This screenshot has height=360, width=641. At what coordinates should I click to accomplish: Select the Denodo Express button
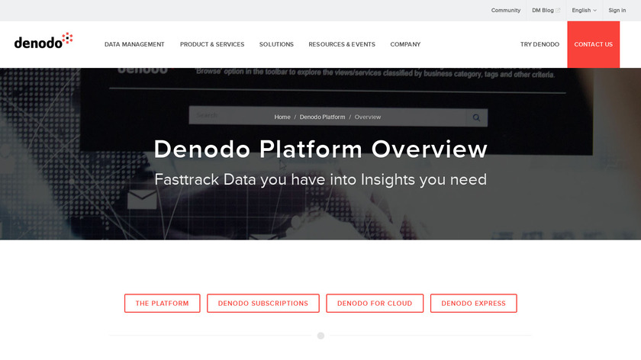click(x=473, y=304)
